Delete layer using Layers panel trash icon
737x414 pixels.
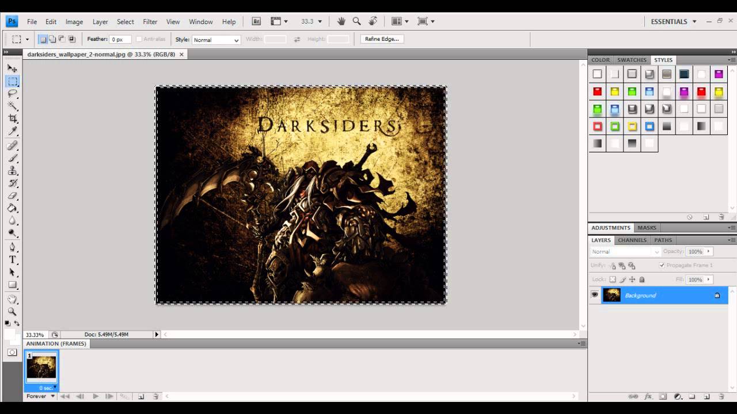721,396
